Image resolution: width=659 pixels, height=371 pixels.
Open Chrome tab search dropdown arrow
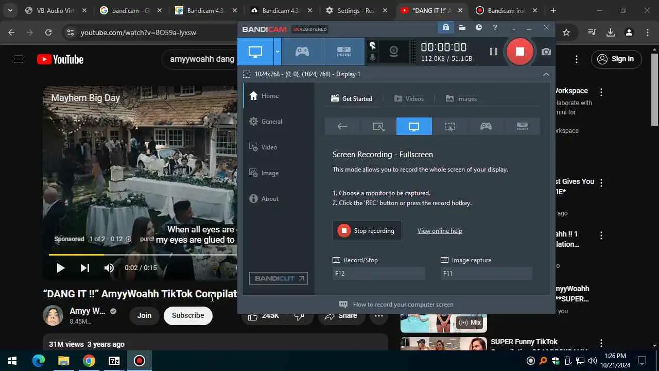(x=10, y=10)
